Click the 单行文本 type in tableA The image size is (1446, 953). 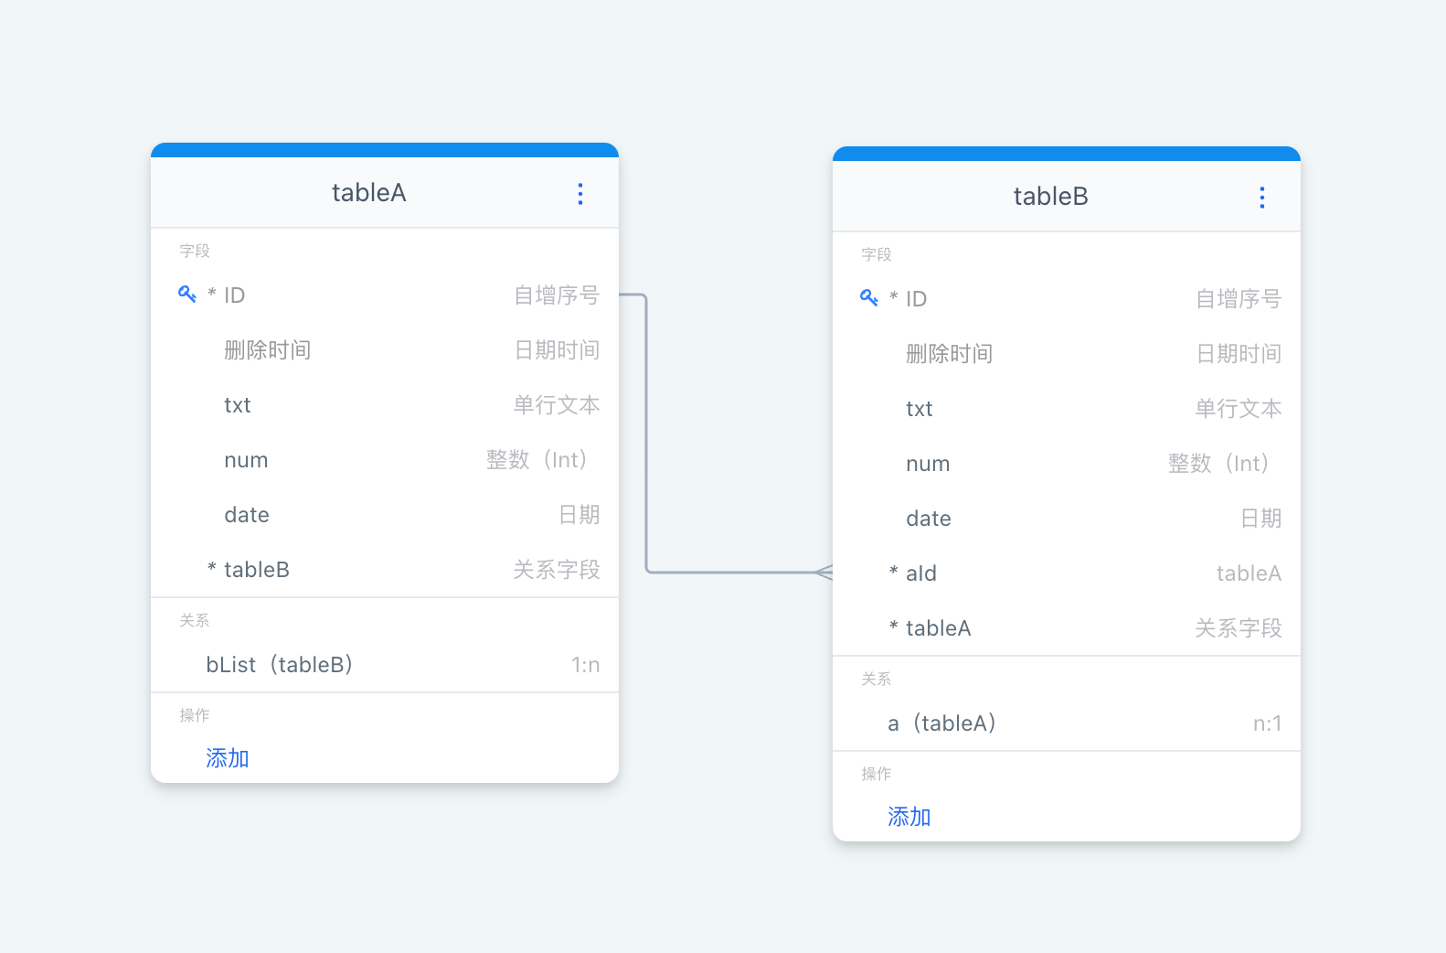pos(557,405)
